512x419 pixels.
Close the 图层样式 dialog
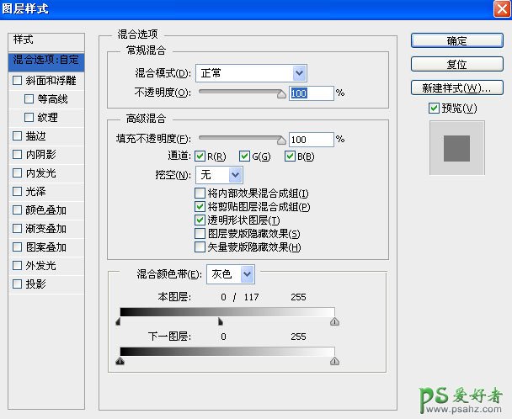pos(502,8)
